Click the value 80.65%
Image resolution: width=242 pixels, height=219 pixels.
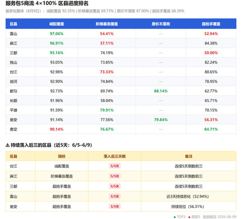pyautogui.click(x=211, y=72)
